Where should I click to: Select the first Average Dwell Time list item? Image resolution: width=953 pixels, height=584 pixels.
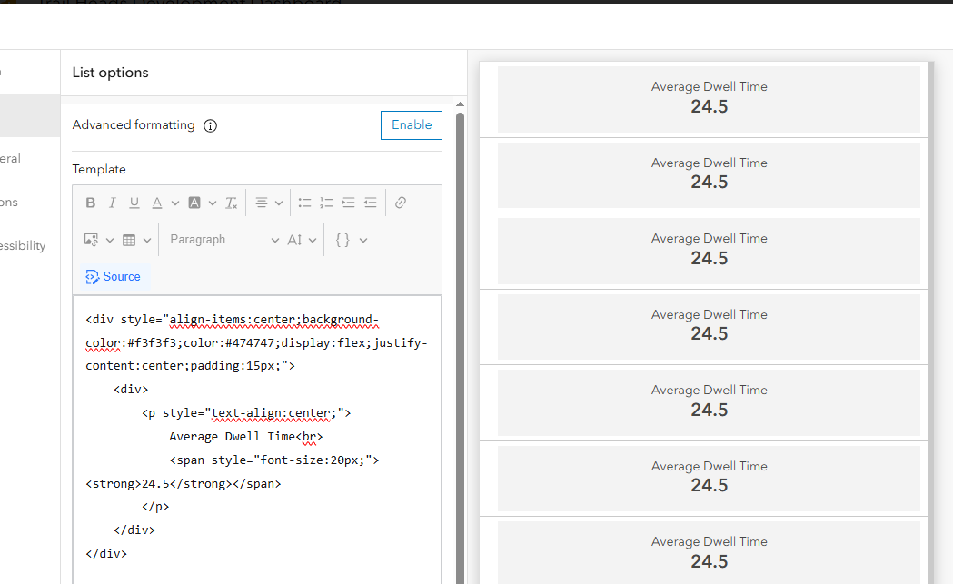(709, 96)
